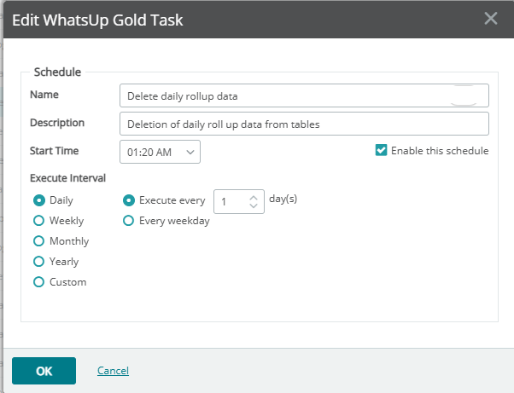514x393 pixels.
Task: Select the Daily interval radio button
Action: pos(39,200)
